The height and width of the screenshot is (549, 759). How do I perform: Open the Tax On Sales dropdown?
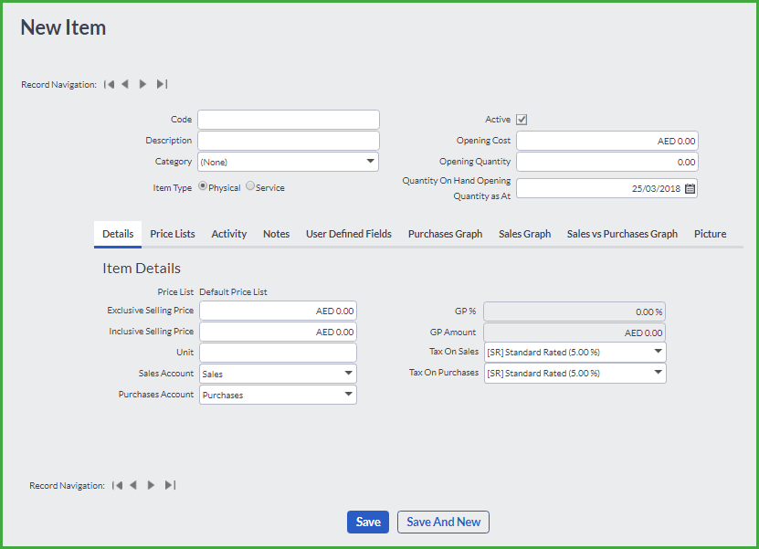tap(575, 352)
